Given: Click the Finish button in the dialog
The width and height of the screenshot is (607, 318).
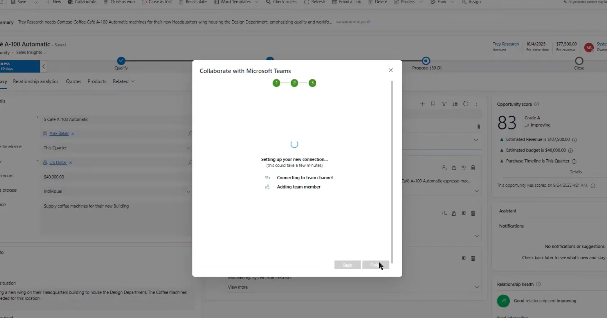Looking at the screenshot, I should click(x=375, y=265).
